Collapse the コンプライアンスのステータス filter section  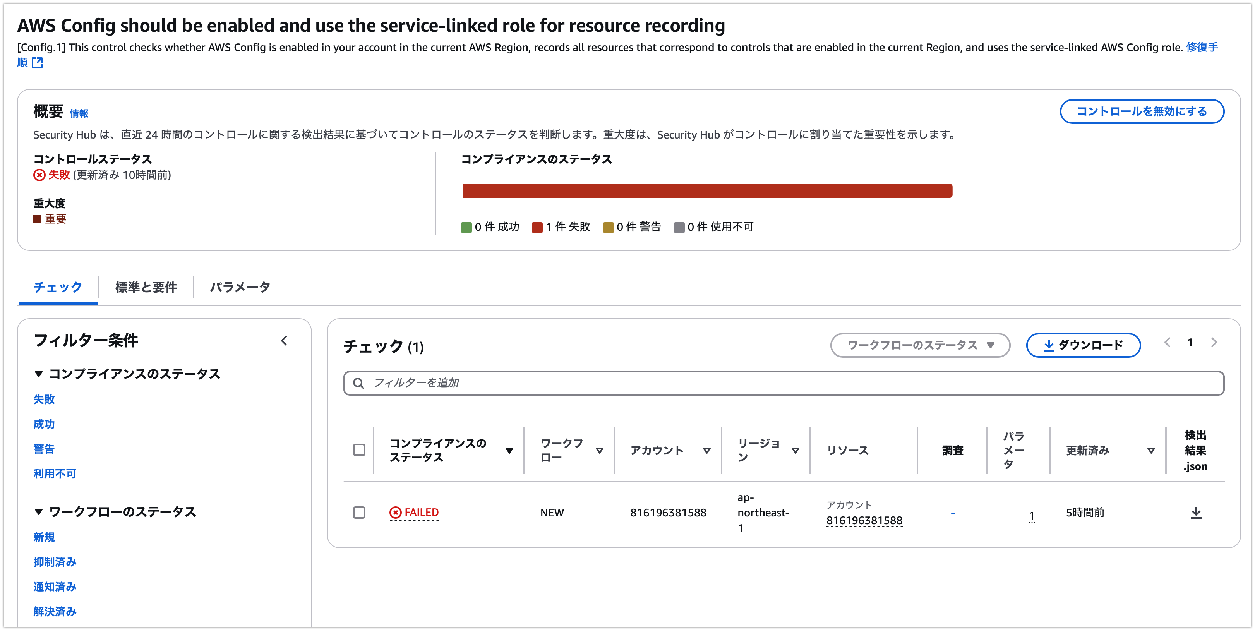[39, 374]
